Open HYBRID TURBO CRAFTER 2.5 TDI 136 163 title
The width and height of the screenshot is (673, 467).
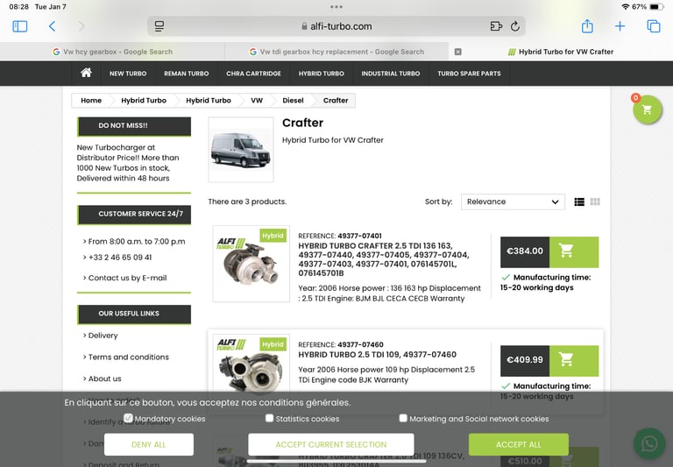coord(384,259)
